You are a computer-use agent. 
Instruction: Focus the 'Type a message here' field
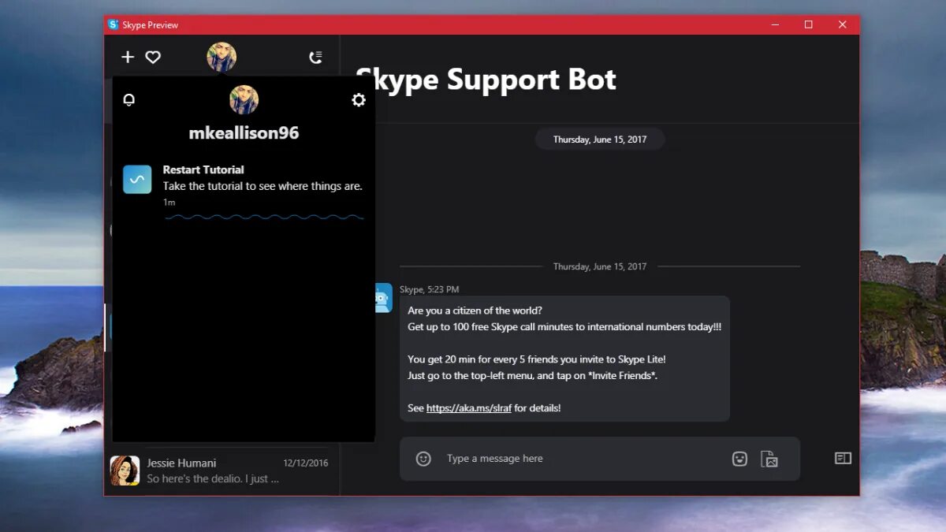point(583,459)
